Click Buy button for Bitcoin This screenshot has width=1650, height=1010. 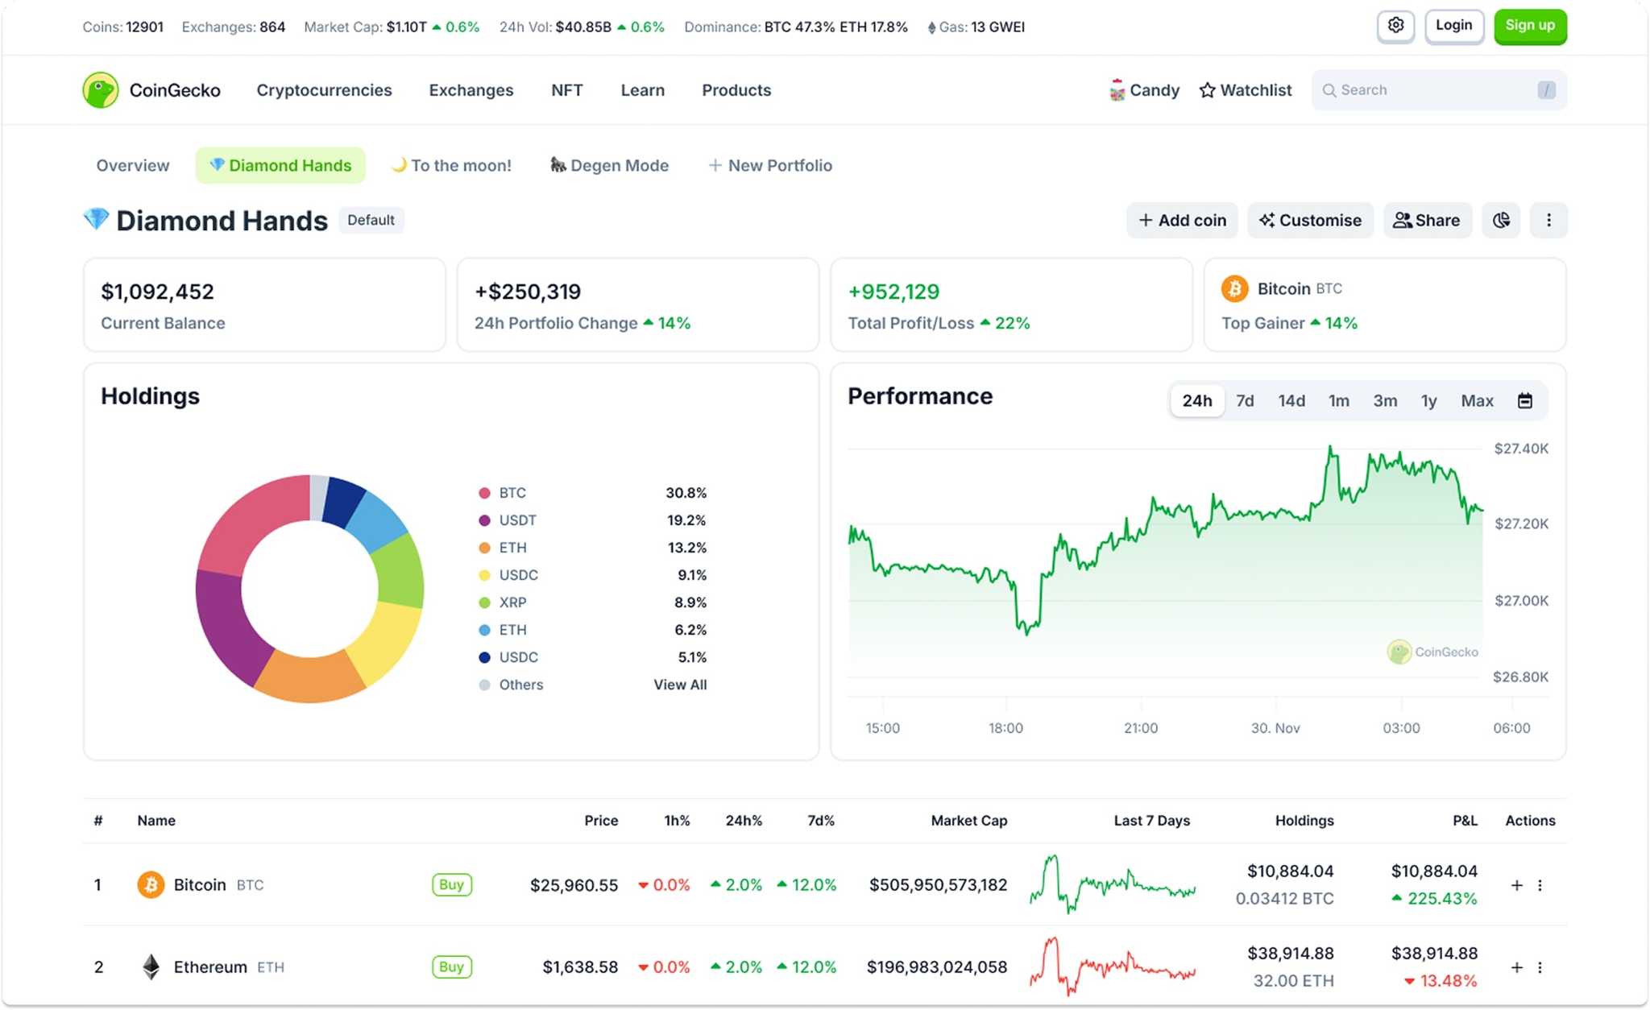coord(451,884)
